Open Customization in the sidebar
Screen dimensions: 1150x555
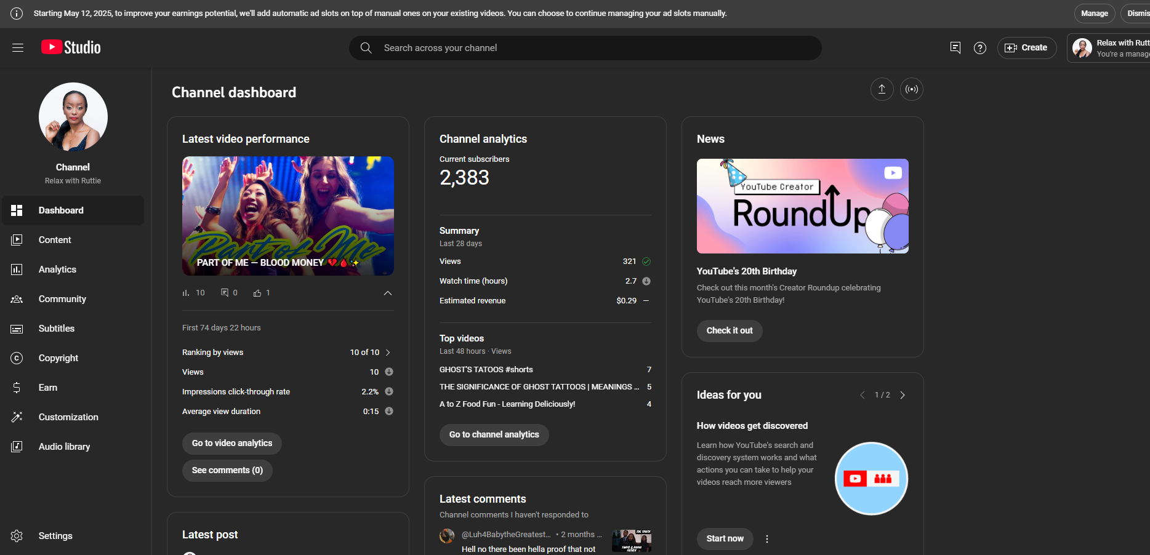[x=73, y=417]
